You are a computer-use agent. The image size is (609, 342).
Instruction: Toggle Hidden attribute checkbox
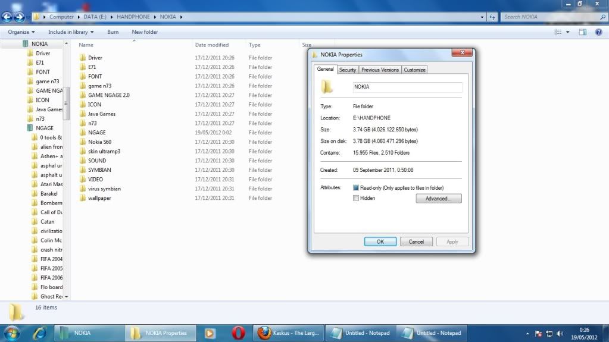(355, 198)
